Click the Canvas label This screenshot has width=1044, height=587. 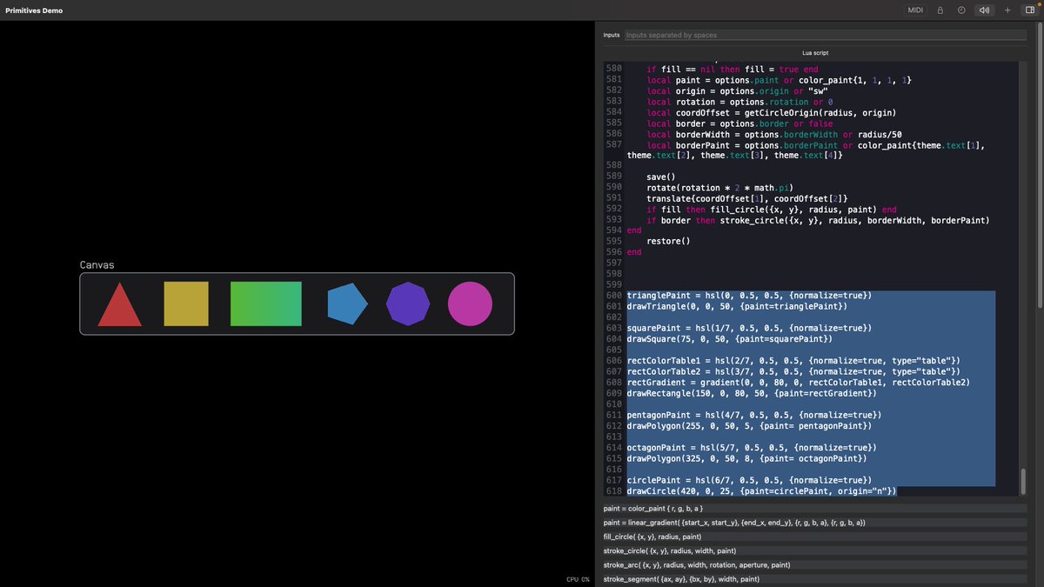[x=97, y=265]
